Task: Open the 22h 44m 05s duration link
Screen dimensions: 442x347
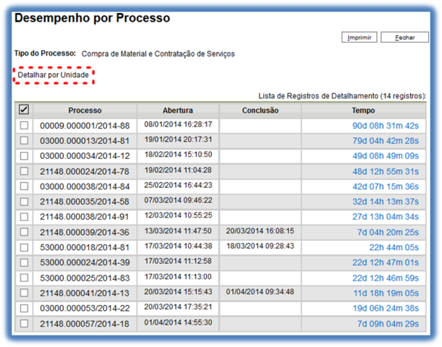Action: [393, 247]
